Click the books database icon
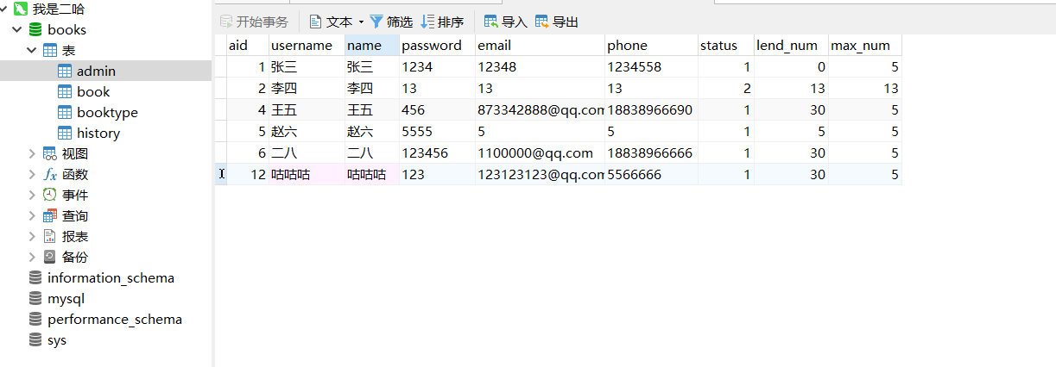 point(35,30)
